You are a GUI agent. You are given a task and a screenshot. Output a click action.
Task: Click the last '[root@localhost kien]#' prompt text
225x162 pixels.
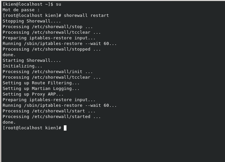point(32,128)
